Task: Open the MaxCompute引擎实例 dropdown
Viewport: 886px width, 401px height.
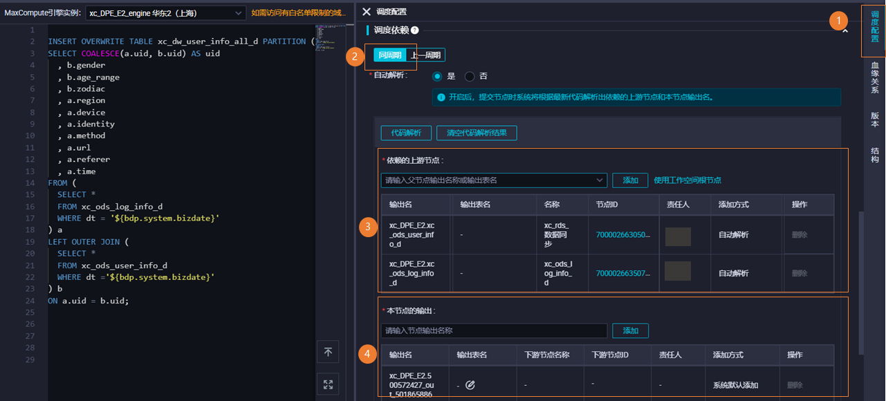Action: click(x=166, y=13)
